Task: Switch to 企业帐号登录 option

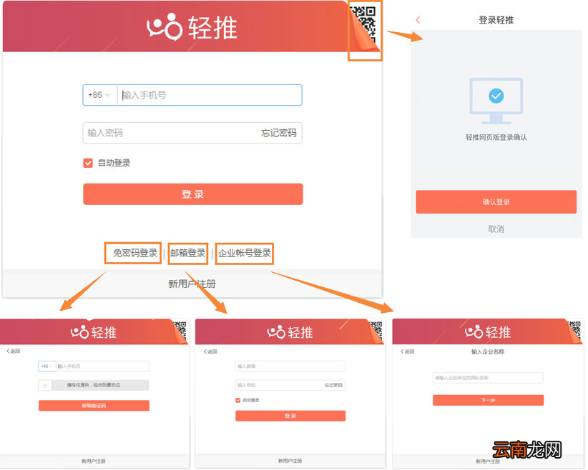Action: 245,253
